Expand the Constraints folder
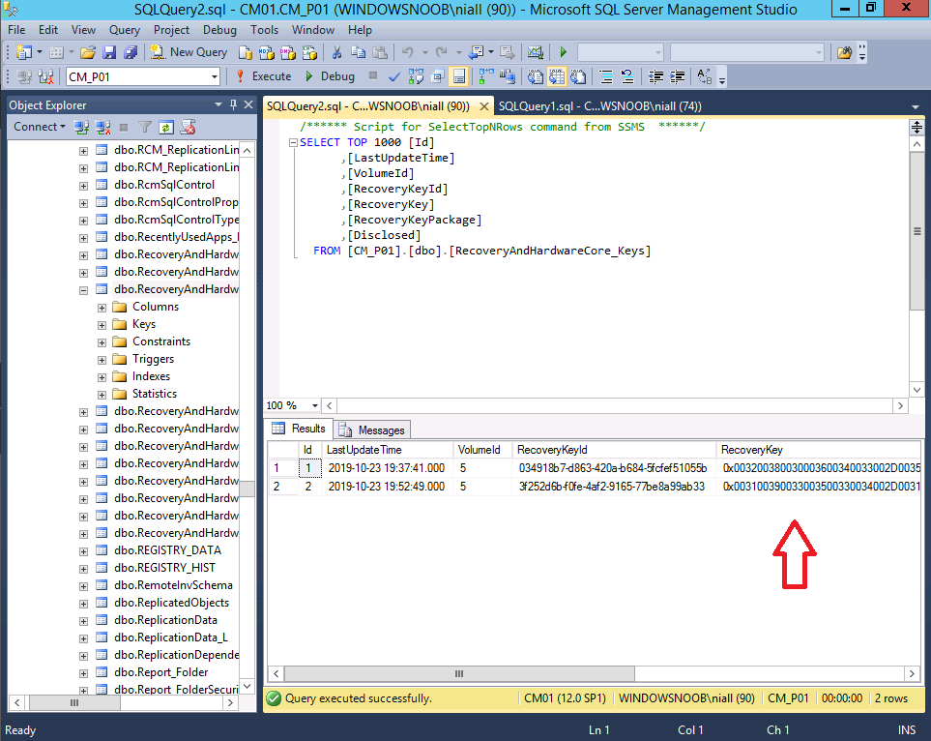 pyautogui.click(x=102, y=342)
